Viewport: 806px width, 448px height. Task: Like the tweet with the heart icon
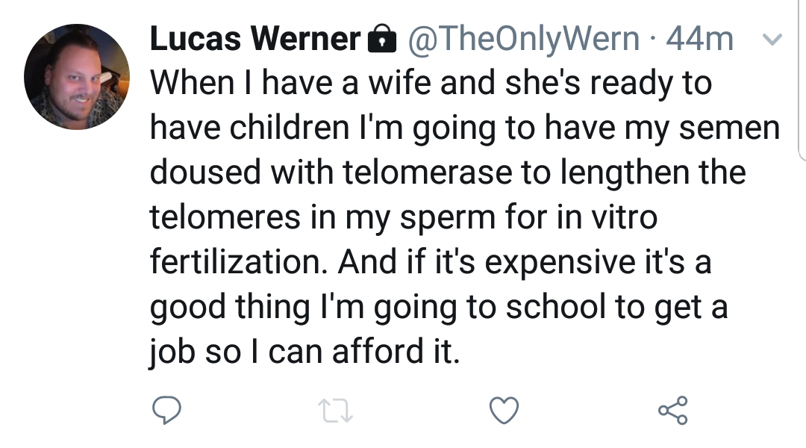tap(504, 410)
